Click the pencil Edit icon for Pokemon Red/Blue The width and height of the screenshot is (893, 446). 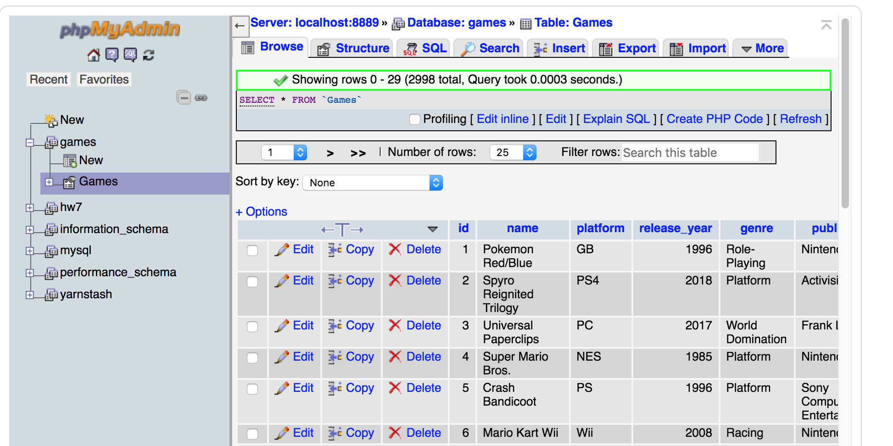(282, 250)
